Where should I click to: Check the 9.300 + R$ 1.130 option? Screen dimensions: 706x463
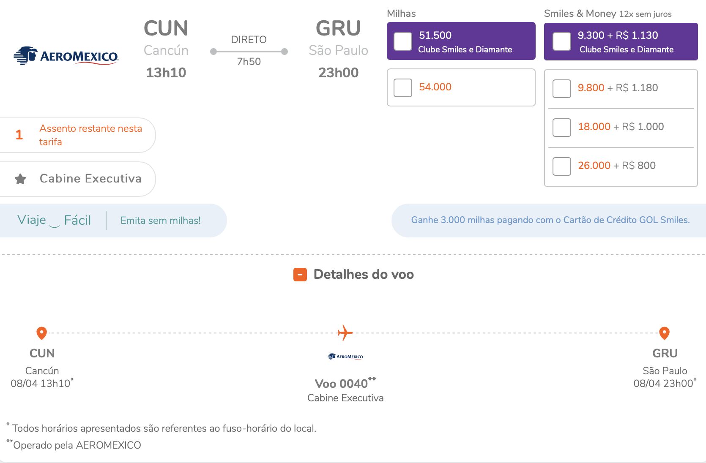tap(562, 41)
